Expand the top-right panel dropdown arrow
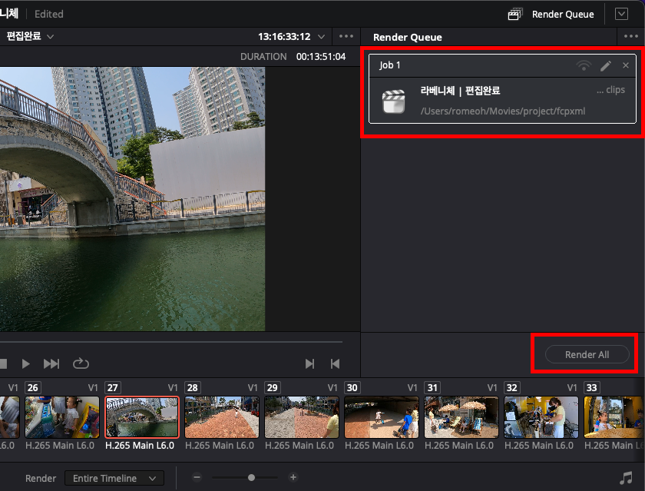The image size is (645, 491). (x=621, y=14)
